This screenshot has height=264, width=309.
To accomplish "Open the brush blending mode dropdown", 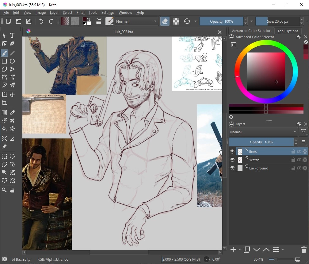I will tap(136, 21).
